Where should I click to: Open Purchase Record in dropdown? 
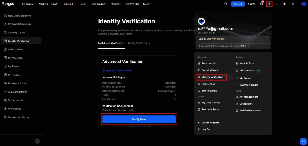(209, 109)
